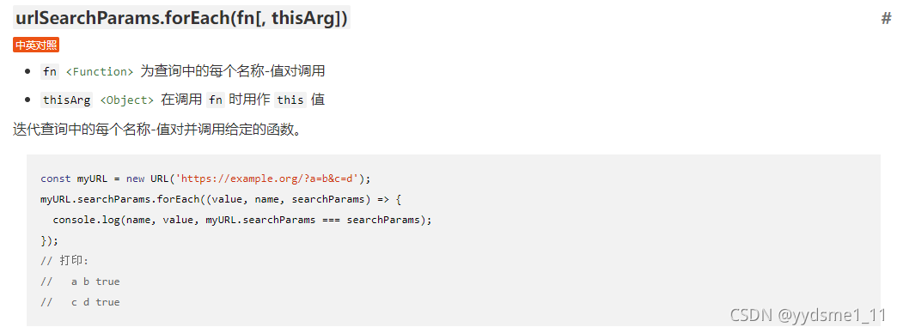Screen dimensions: 897x333
Task: Click the closing '});' code line
Action: (x=50, y=240)
